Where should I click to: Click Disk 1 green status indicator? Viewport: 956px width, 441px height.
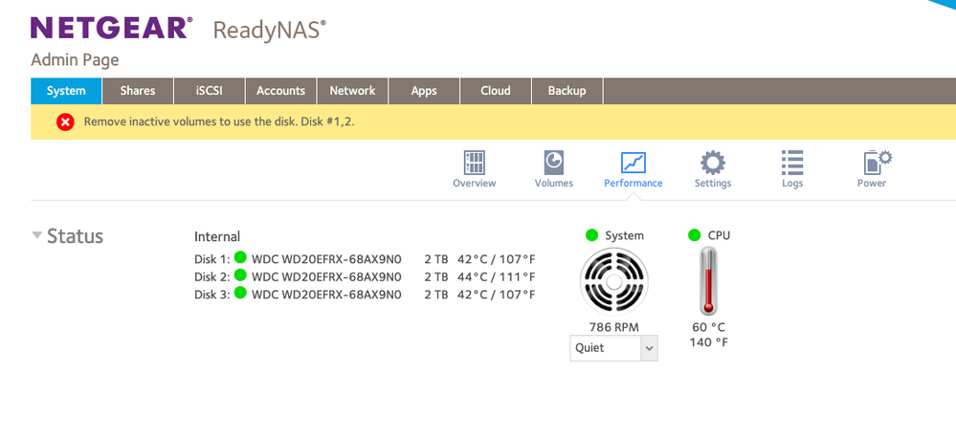[x=240, y=257]
